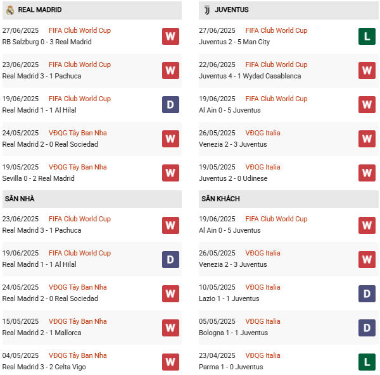
Task: Open the REAL MADRID team header
Action: (39, 10)
